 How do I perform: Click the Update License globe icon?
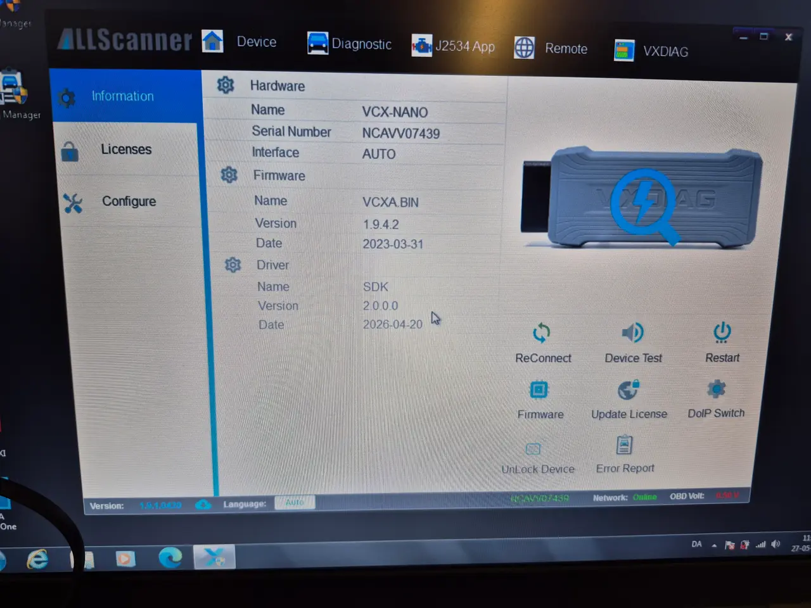[x=629, y=389]
